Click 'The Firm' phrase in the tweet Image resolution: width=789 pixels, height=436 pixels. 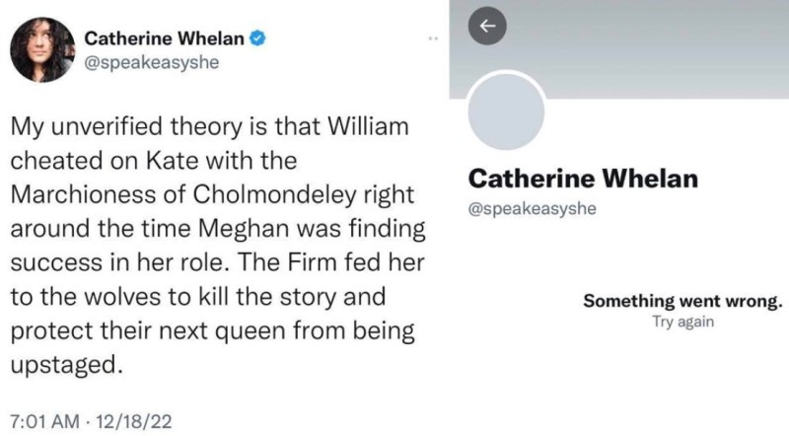point(288,262)
